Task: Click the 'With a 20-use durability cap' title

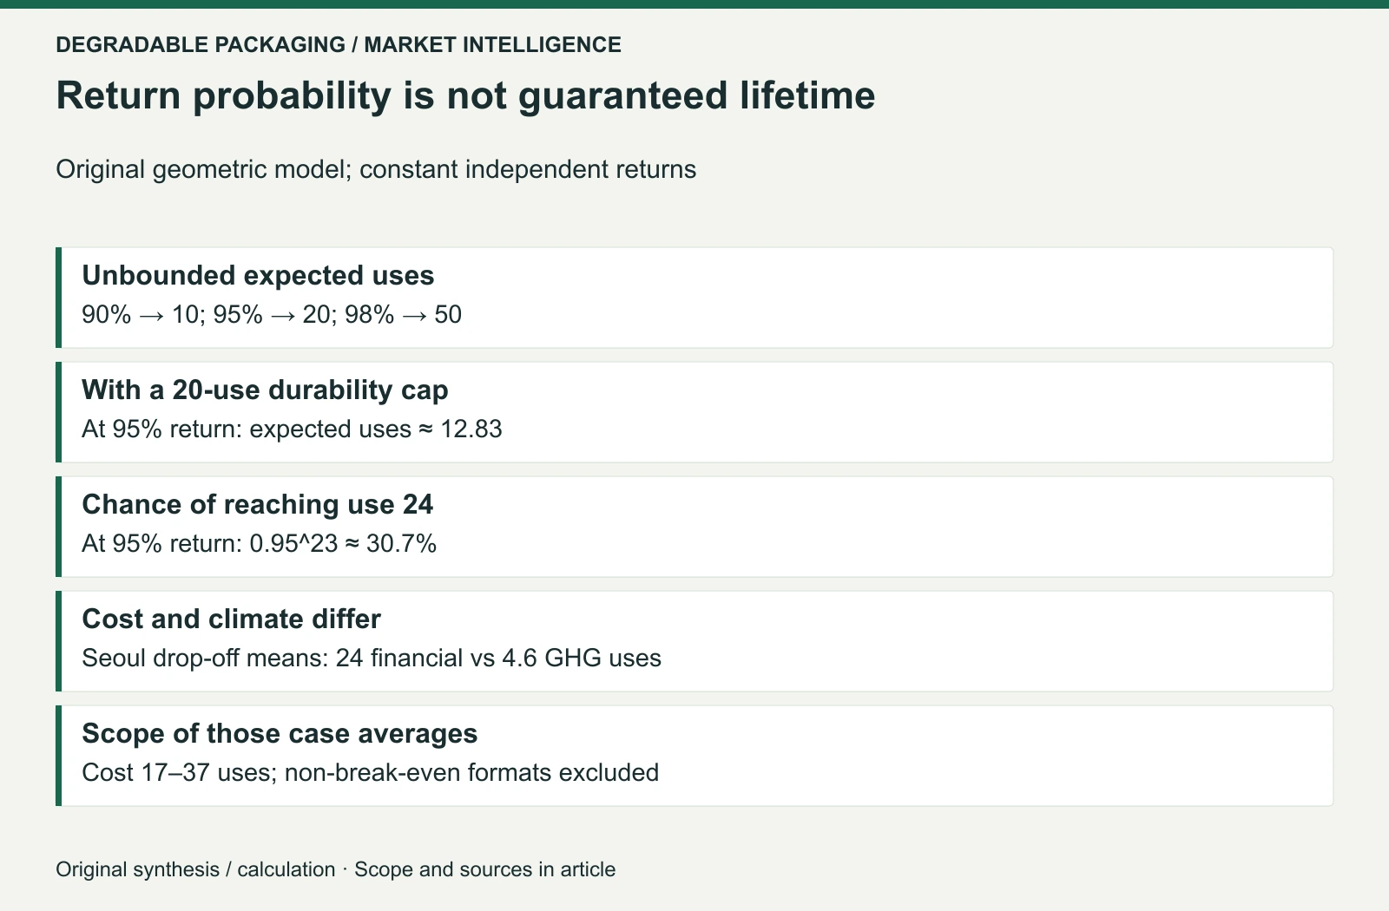Action: (265, 390)
